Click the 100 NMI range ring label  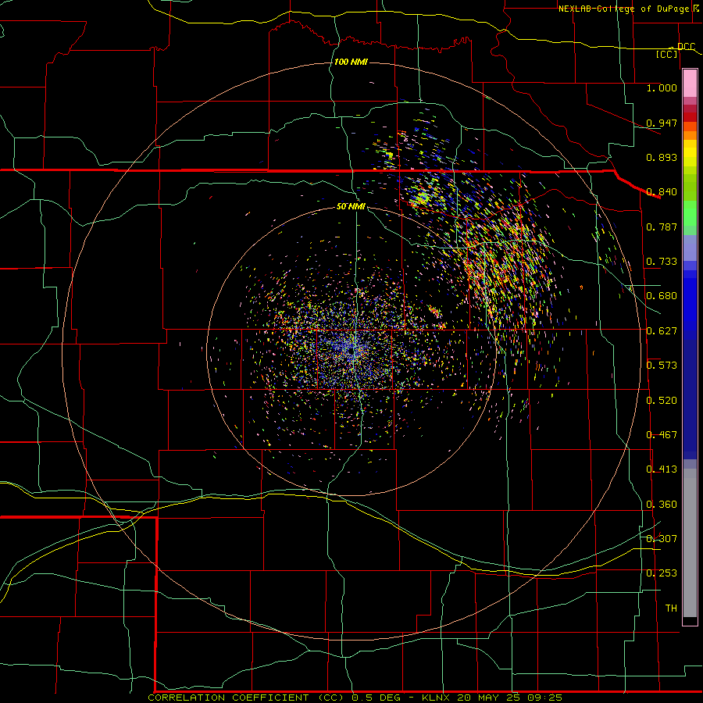(351, 62)
